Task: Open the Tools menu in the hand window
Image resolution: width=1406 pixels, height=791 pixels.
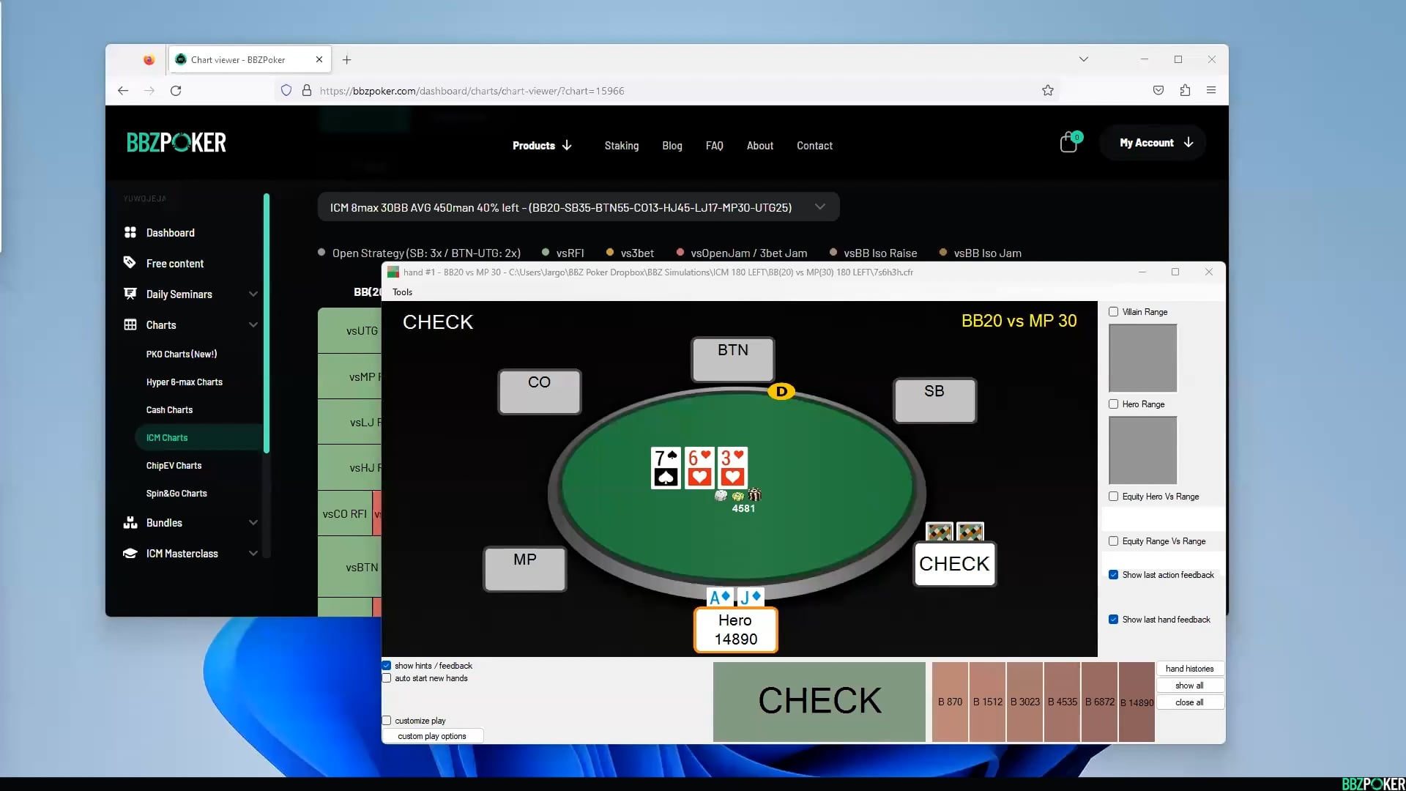Action: point(401,291)
